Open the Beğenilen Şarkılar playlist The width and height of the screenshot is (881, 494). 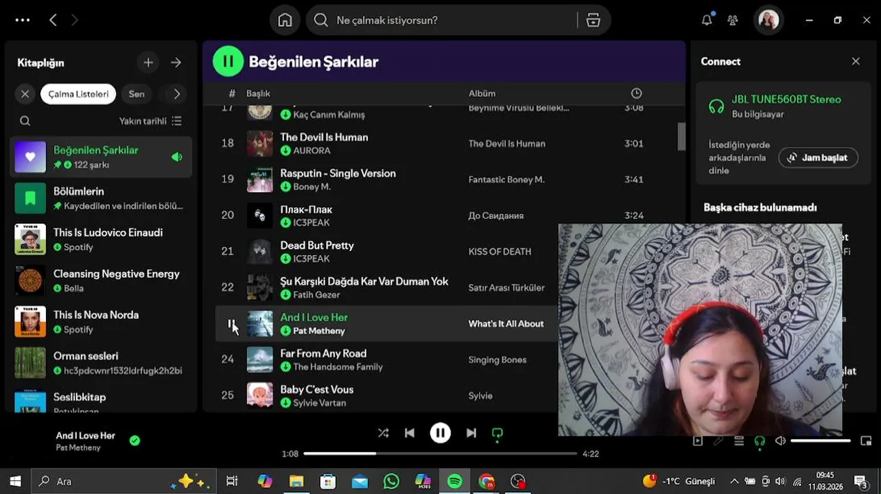(101, 157)
